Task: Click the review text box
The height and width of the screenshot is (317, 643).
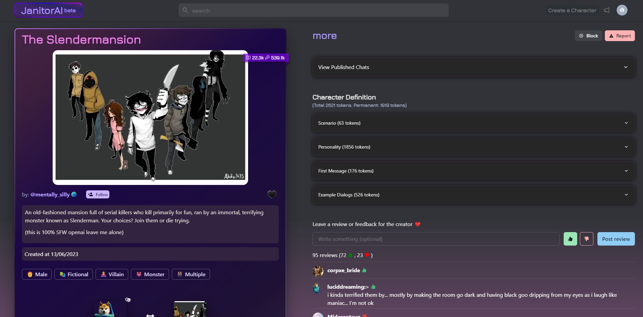Action: click(436, 239)
